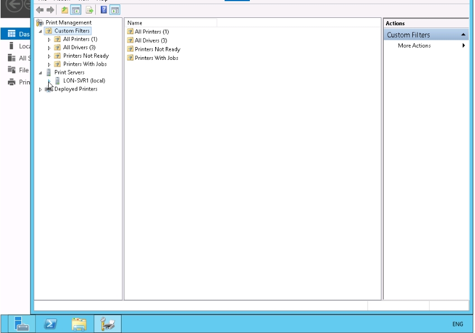Open the More Actions submenu

coord(415,46)
